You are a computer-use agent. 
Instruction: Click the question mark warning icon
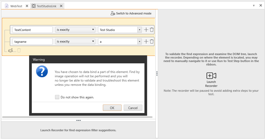[x=42, y=71]
